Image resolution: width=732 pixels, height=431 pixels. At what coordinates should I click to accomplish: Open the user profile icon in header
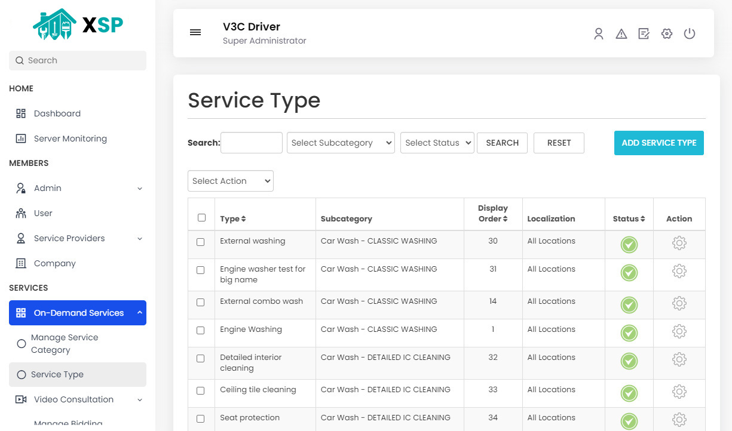[x=599, y=33]
